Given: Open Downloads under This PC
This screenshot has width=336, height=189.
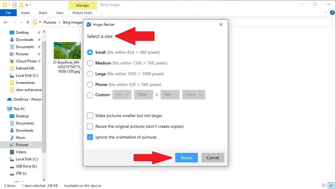Looking at the screenshot, I should coord(25,130).
